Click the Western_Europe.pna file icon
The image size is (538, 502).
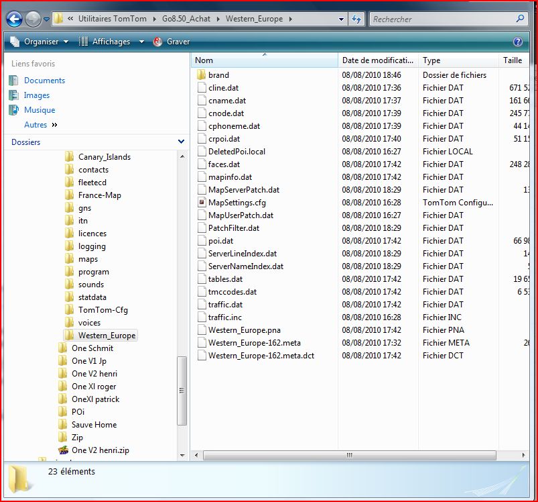pos(202,330)
